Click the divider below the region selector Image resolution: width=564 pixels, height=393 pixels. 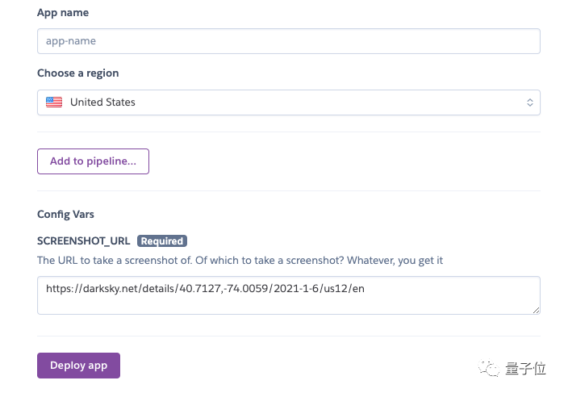(288, 132)
